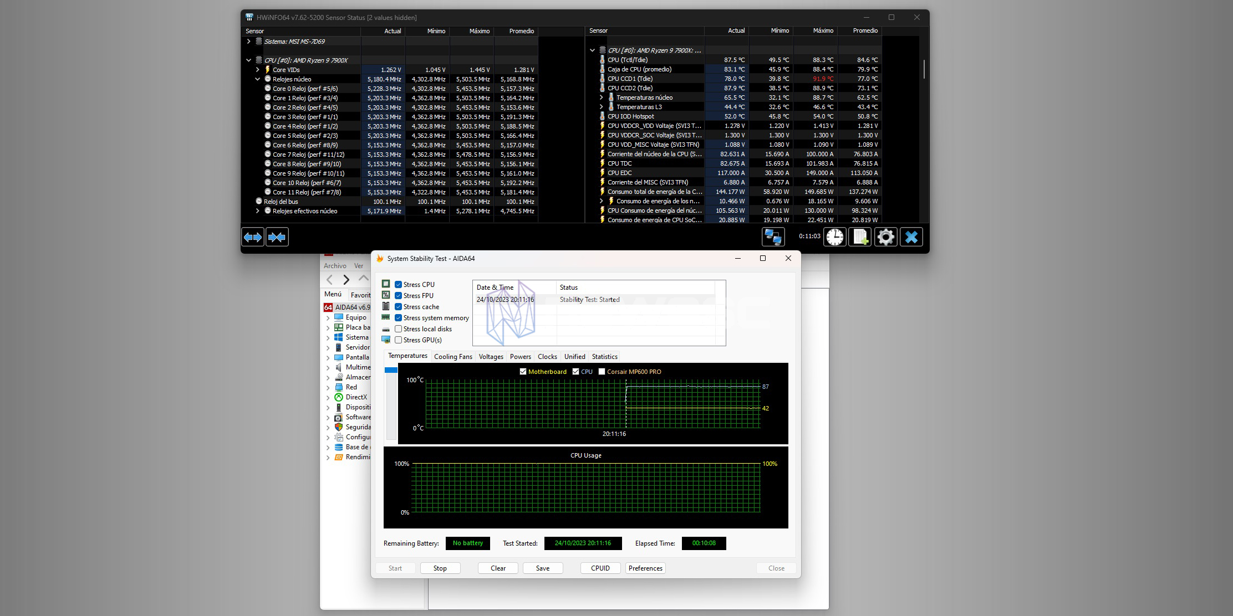
Task: Expand Consumo de energía de los núcleos row
Action: tap(602, 201)
